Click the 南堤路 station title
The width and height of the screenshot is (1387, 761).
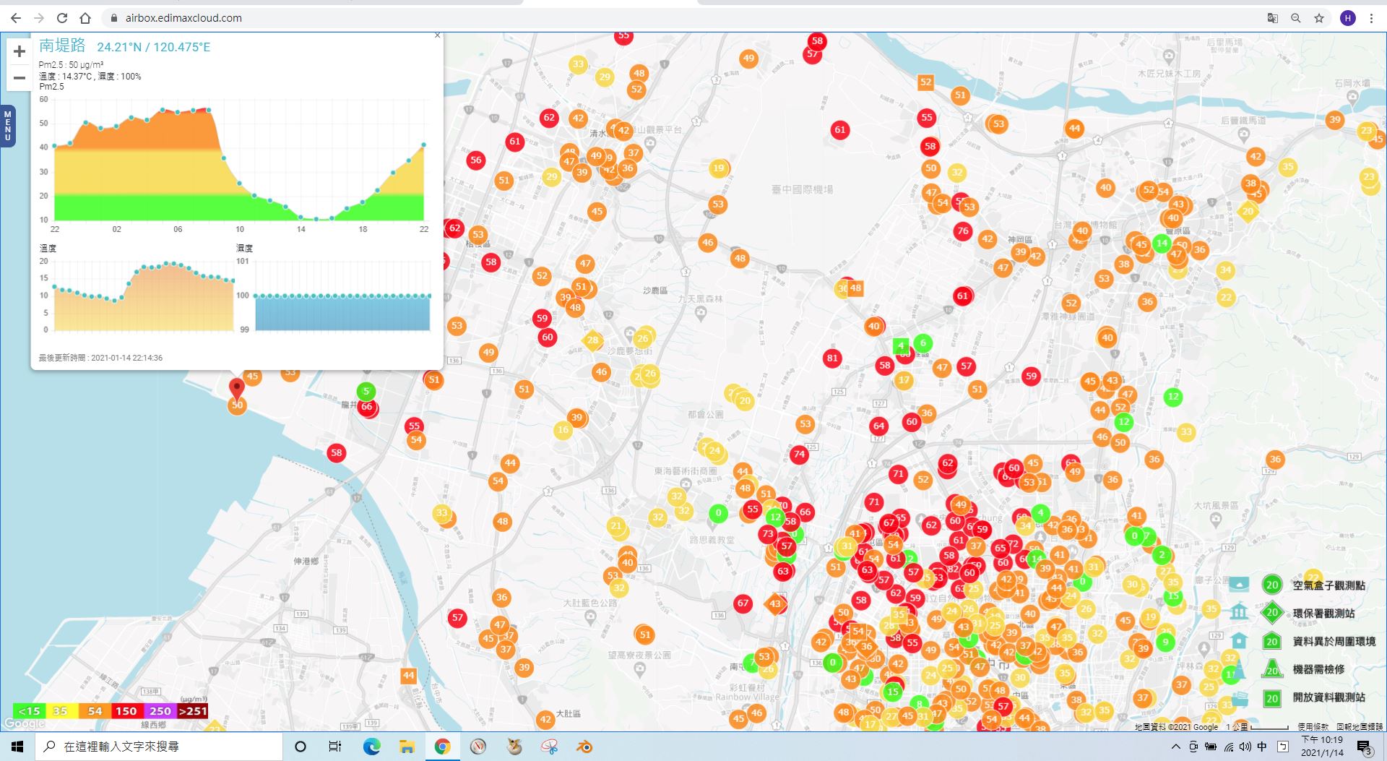pos(62,46)
